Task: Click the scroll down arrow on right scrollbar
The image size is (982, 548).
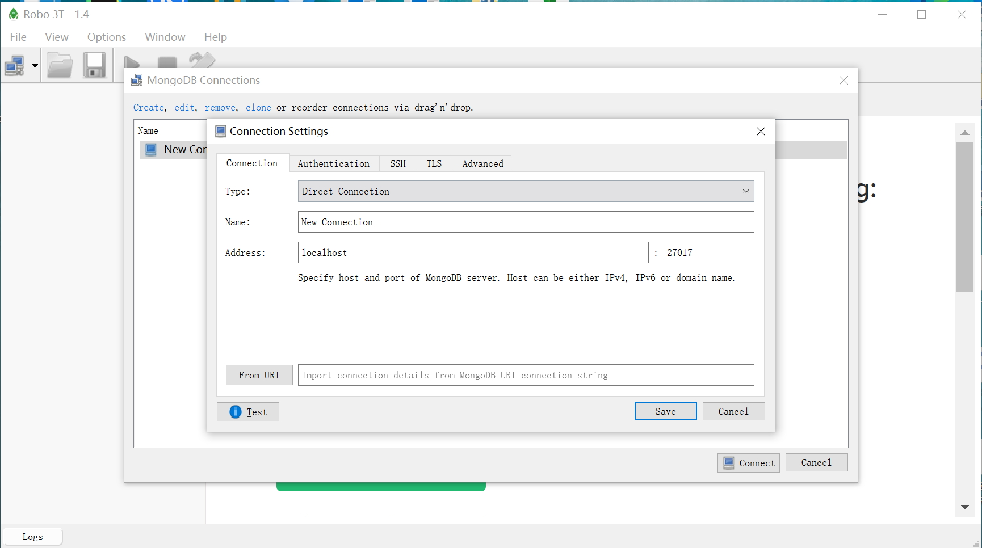Action: pyautogui.click(x=965, y=507)
